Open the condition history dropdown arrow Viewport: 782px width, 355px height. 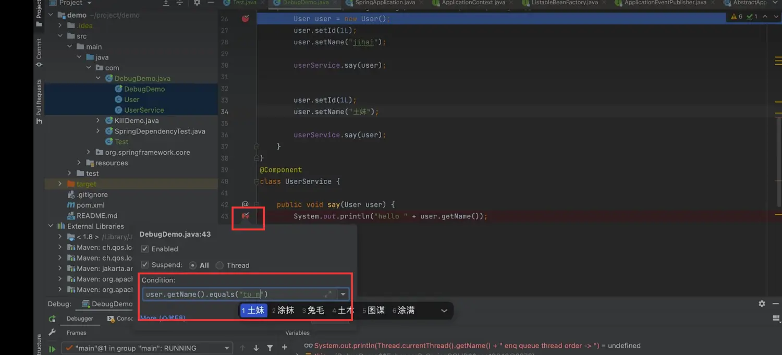pyautogui.click(x=343, y=295)
